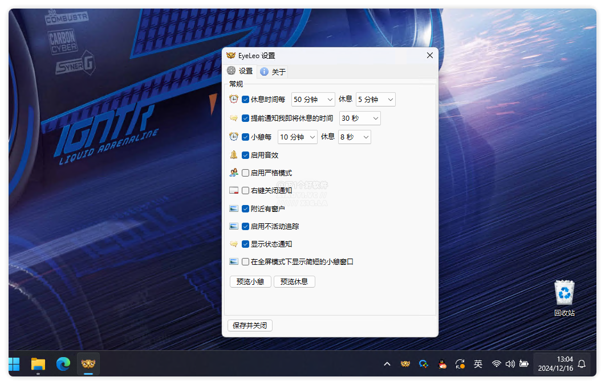Click the EyeLeo icon in system tray
This screenshot has width=605, height=385.
click(405, 364)
